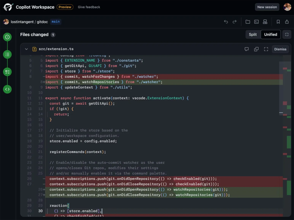Screen dimensions: 294x220
Task: Switch the diff to Split view
Action: [253, 34]
